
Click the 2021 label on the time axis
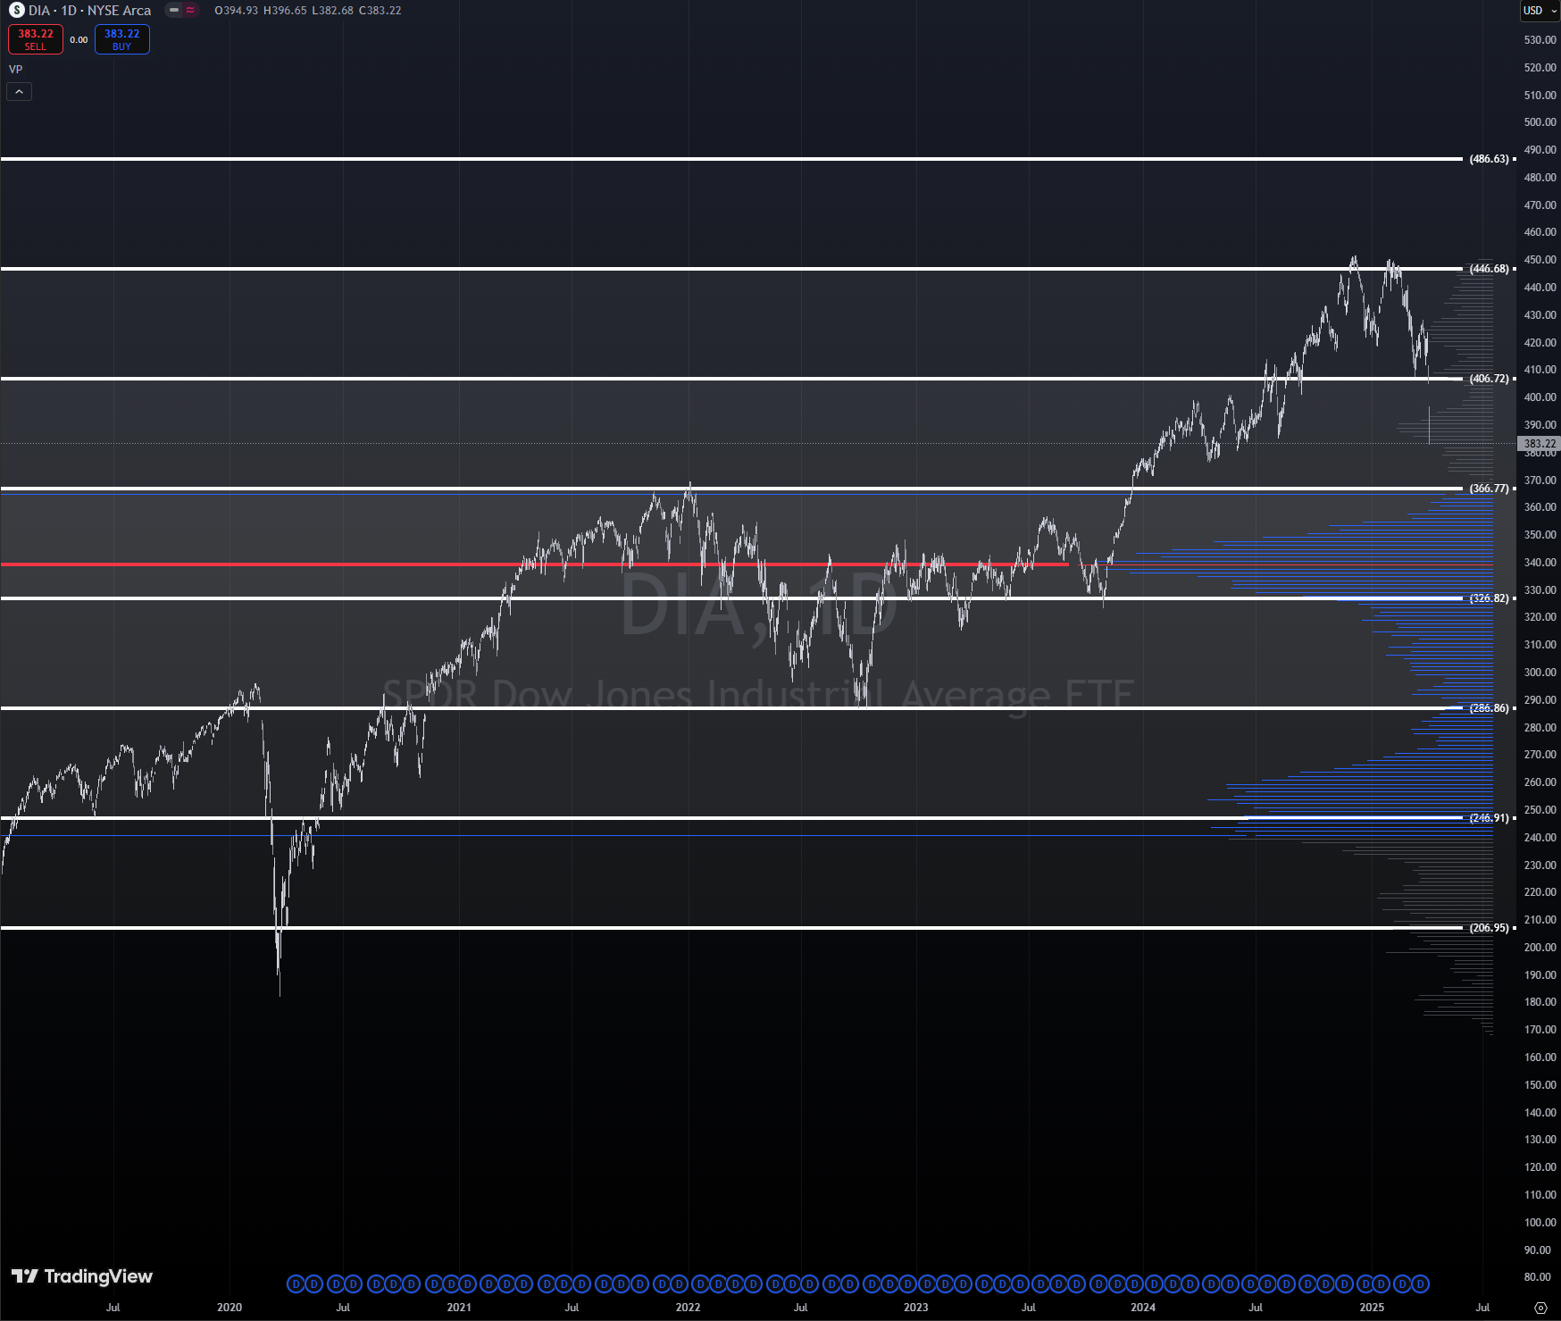(459, 1308)
